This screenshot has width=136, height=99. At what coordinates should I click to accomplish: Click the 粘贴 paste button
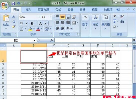(x=6, y=22)
